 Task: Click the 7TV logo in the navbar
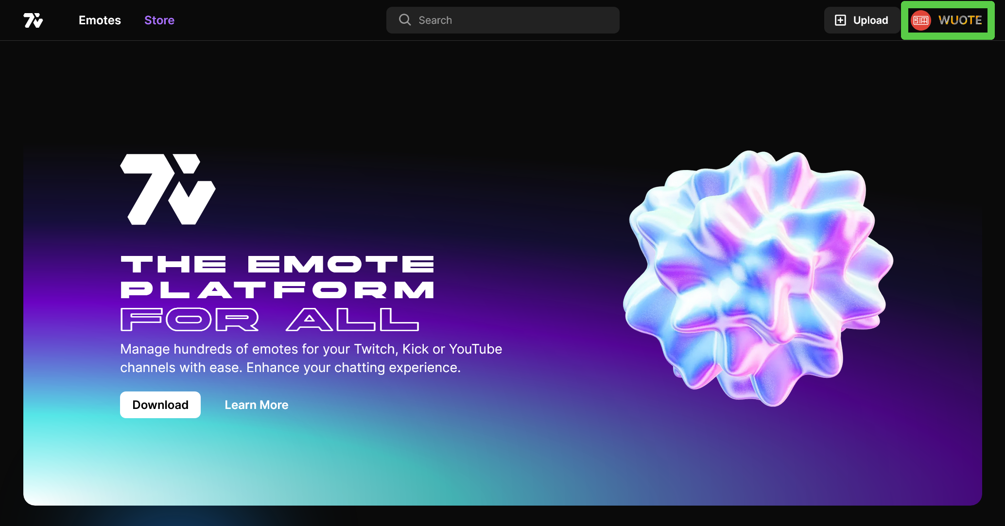tap(33, 20)
